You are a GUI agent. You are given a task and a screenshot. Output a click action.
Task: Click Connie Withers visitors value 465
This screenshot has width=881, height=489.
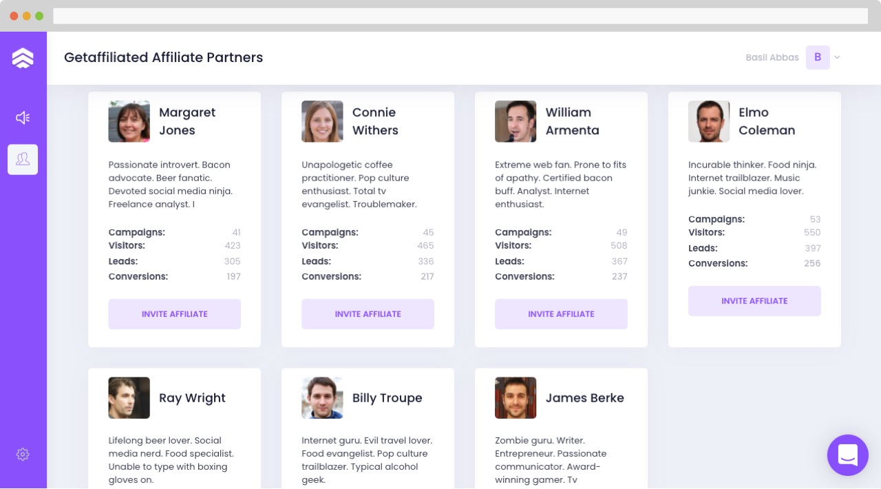425,246
